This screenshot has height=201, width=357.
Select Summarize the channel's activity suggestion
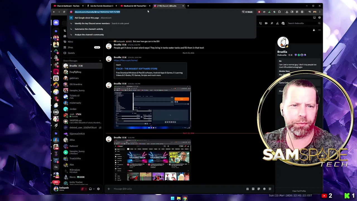click(162, 29)
